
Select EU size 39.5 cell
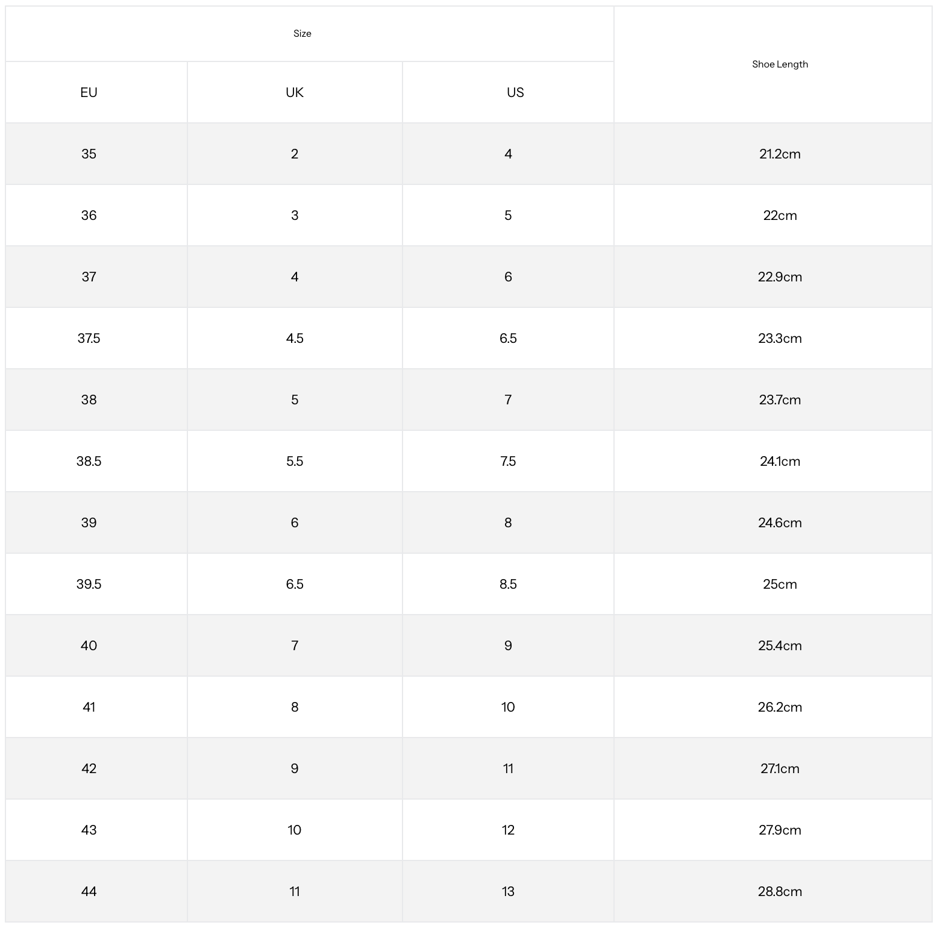pos(89,585)
